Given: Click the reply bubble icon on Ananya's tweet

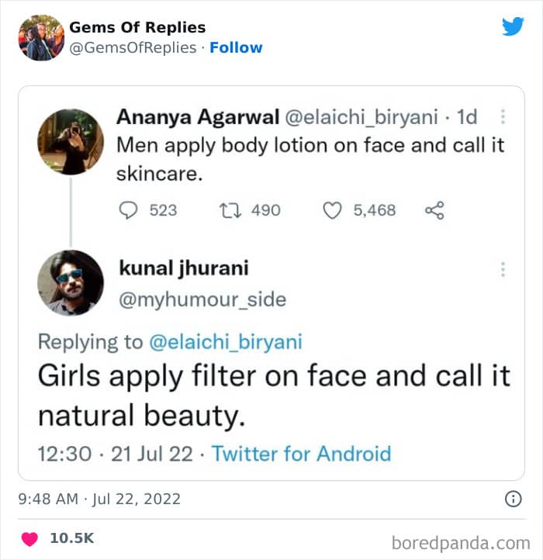Looking at the screenshot, I should [129, 210].
